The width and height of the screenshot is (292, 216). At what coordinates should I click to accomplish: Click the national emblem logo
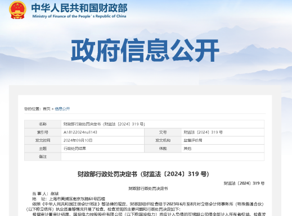[x=17, y=10]
